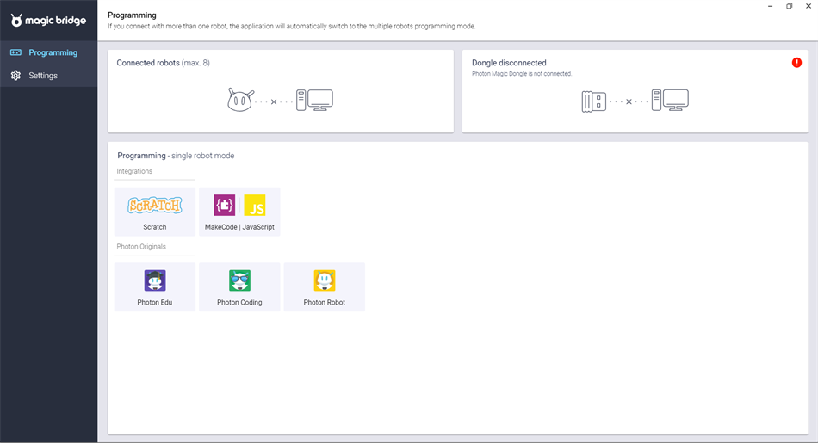Screen dimensions: 818x443
Task: Click the yellow JS JavaScript icon
Action: tap(255, 205)
